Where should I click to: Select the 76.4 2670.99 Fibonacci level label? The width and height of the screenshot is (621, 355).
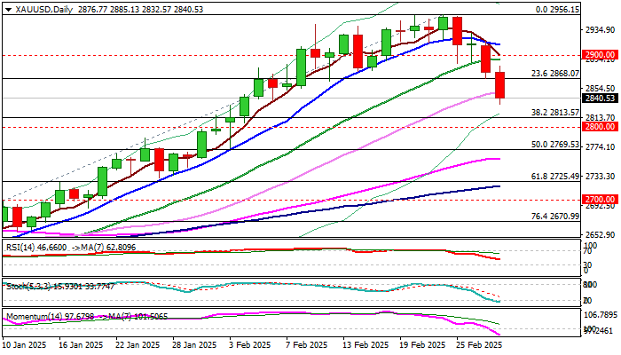(554, 217)
